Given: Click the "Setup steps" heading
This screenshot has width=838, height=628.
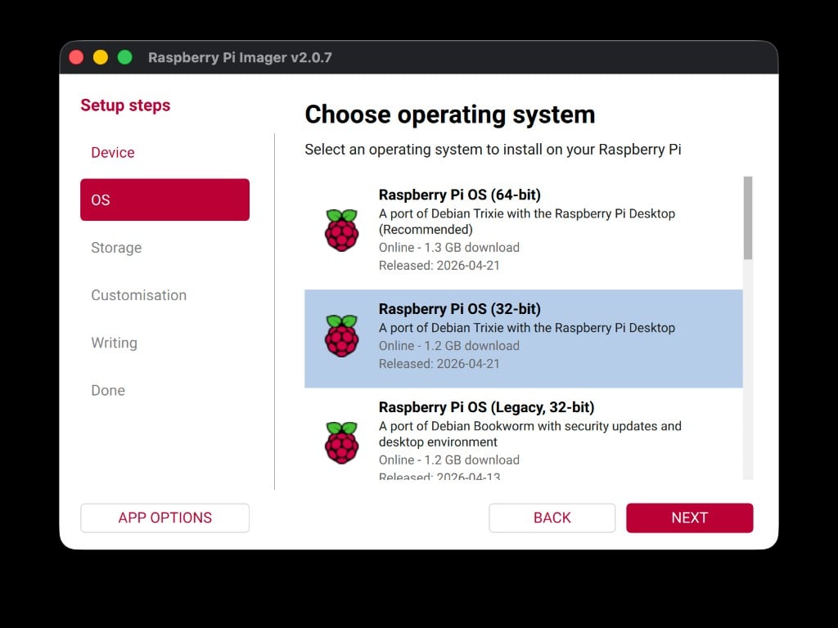Looking at the screenshot, I should [x=125, y=105].
